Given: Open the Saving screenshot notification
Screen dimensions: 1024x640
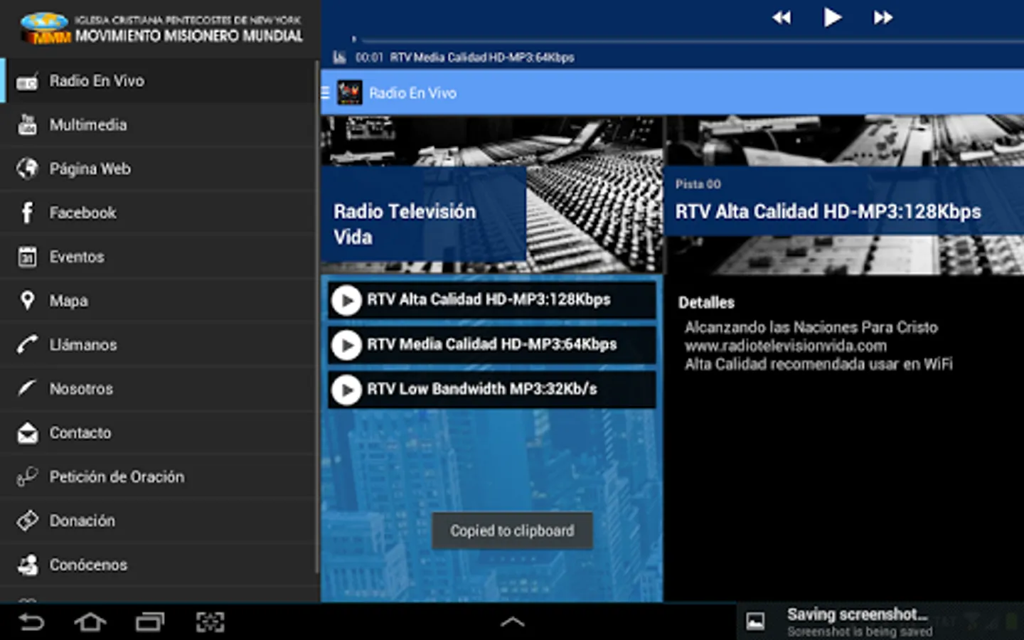Looking at the screenshot, I should 880,622.
